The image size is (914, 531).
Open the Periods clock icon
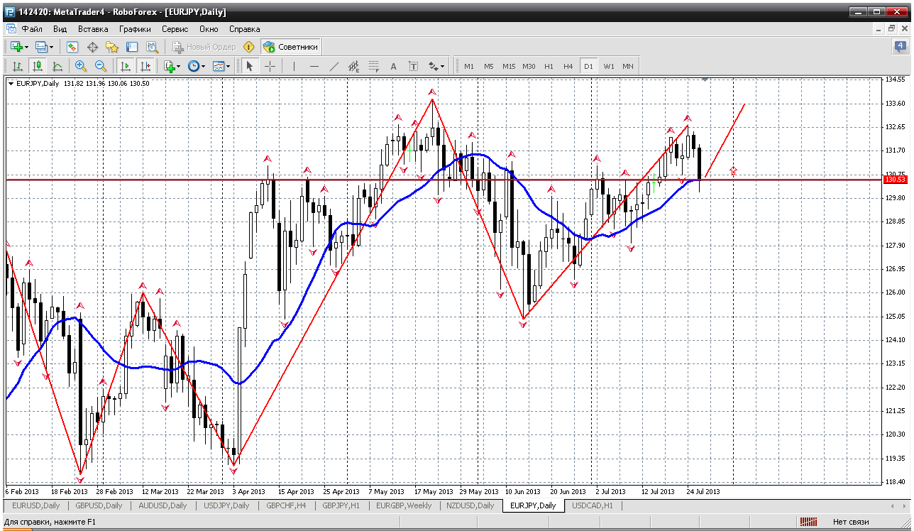point(194,66)
